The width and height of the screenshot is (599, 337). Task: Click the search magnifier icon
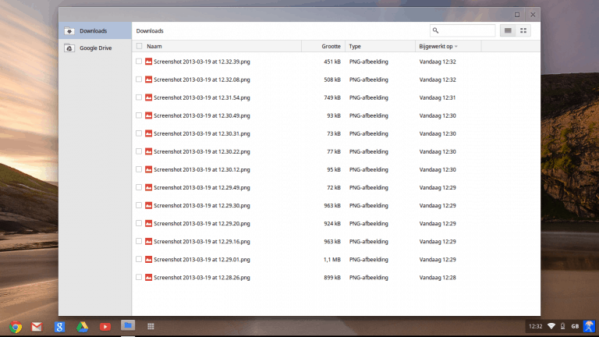coord(435,30)
